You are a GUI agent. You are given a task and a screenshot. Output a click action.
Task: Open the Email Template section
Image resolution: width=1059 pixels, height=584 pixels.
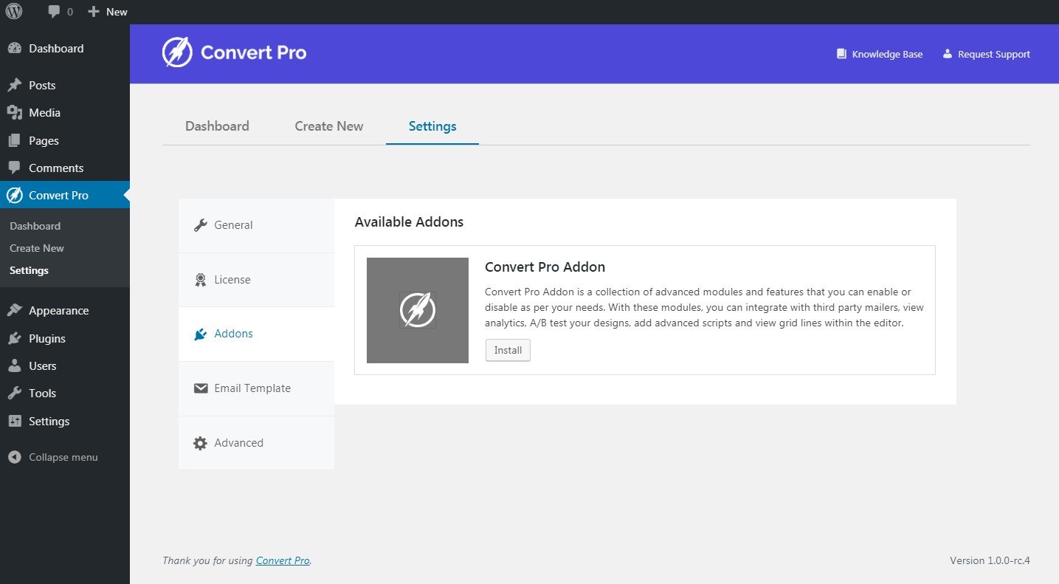pyautogui.click(x=256, y=388)
